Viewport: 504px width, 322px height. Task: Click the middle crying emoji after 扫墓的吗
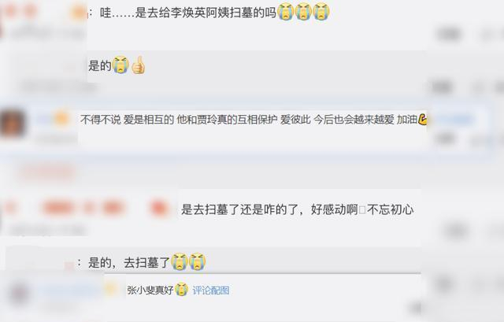point(303,12)
